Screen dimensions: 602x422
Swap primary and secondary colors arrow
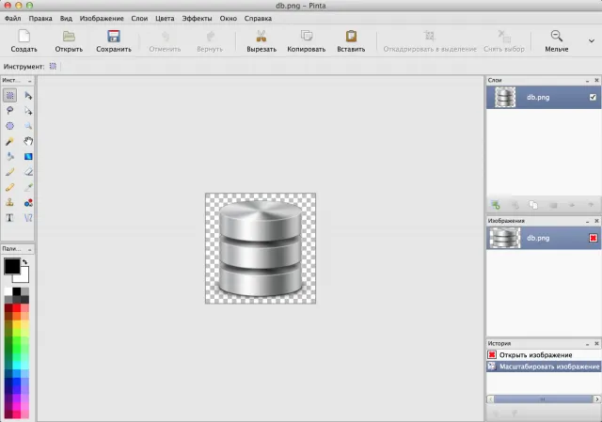coord(25,261)
